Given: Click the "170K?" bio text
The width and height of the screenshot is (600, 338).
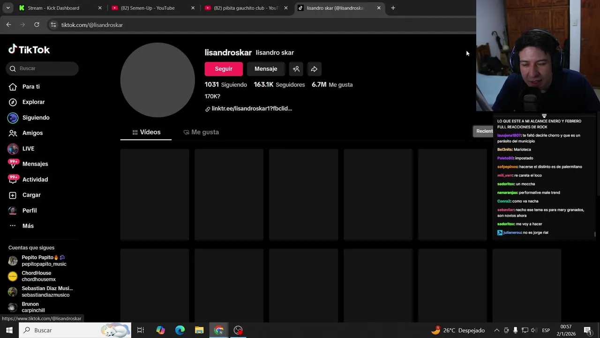Looking at the screenshot, I should tap(212, 96).
